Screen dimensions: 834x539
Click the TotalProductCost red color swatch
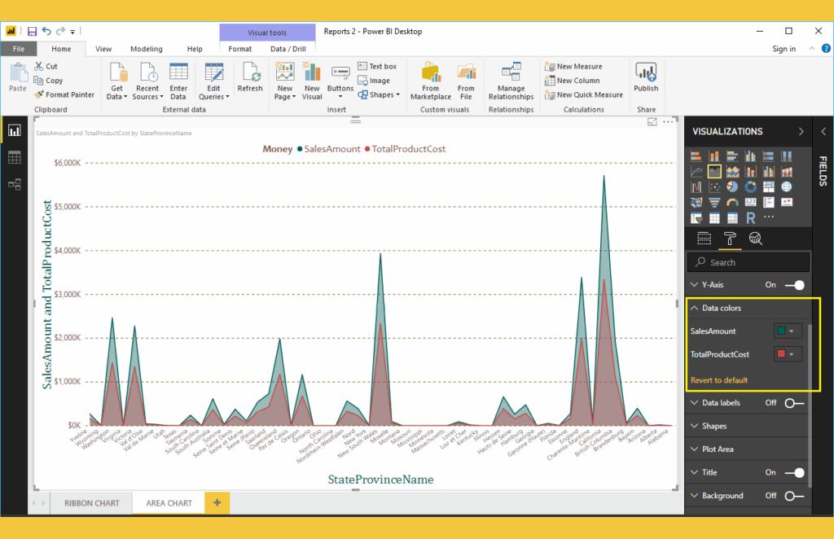pos(782,354)
